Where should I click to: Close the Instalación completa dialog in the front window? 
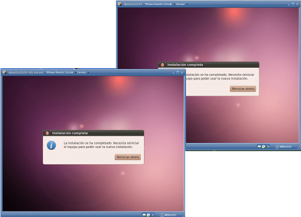[x=47, y=133]
